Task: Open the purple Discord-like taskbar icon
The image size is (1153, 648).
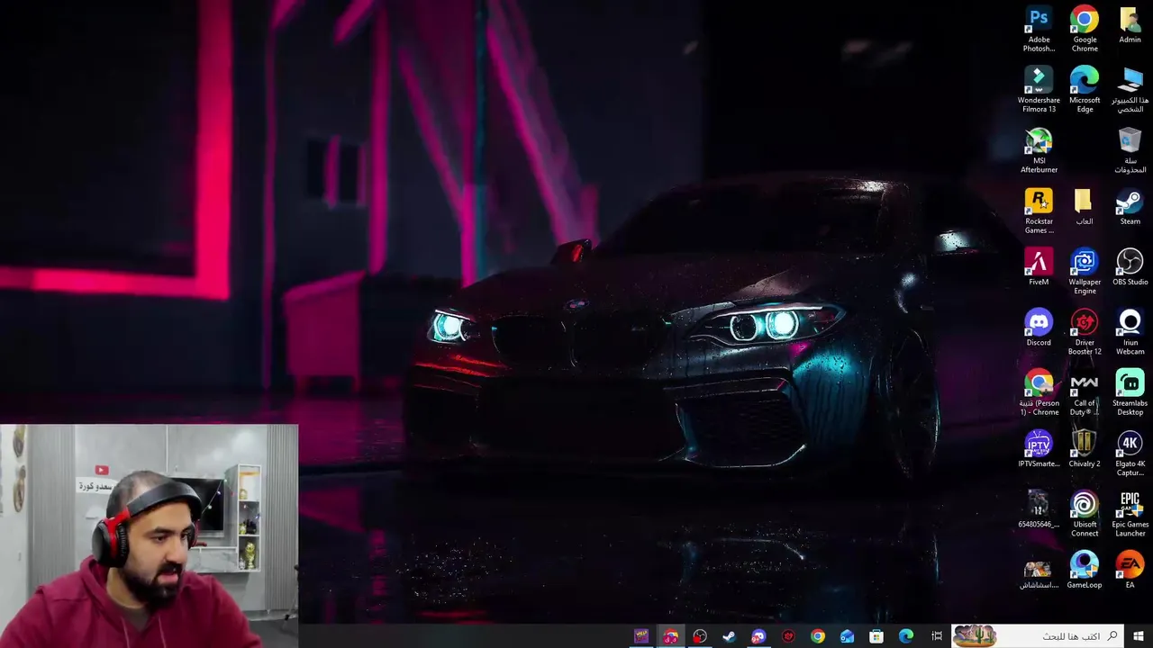Action: tap(758, 636)
